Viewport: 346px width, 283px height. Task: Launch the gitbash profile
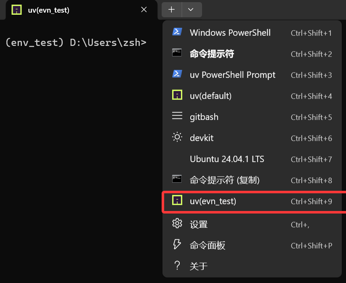(252, 117)
